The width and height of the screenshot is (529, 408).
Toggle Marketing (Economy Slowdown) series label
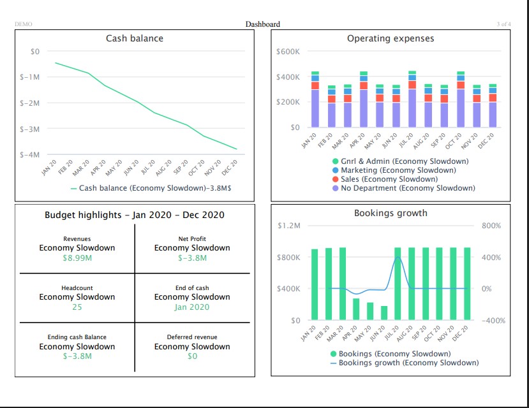tap(398, 171)
